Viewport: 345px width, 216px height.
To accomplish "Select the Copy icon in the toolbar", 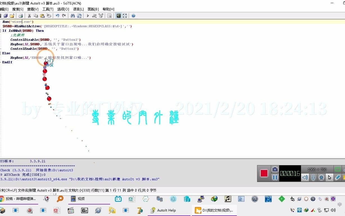I will (36, 16).
